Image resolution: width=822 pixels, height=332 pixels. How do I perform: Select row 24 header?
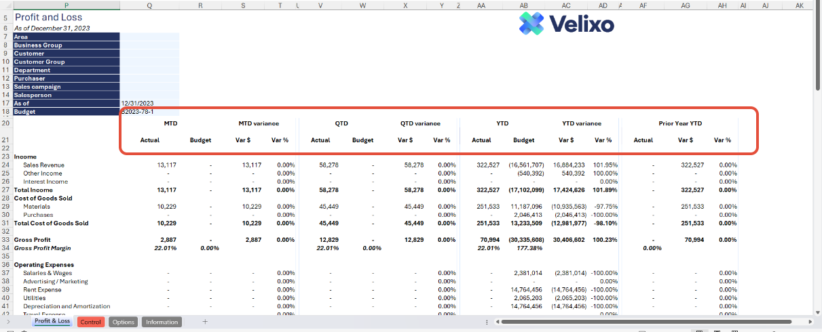point(6,165)
